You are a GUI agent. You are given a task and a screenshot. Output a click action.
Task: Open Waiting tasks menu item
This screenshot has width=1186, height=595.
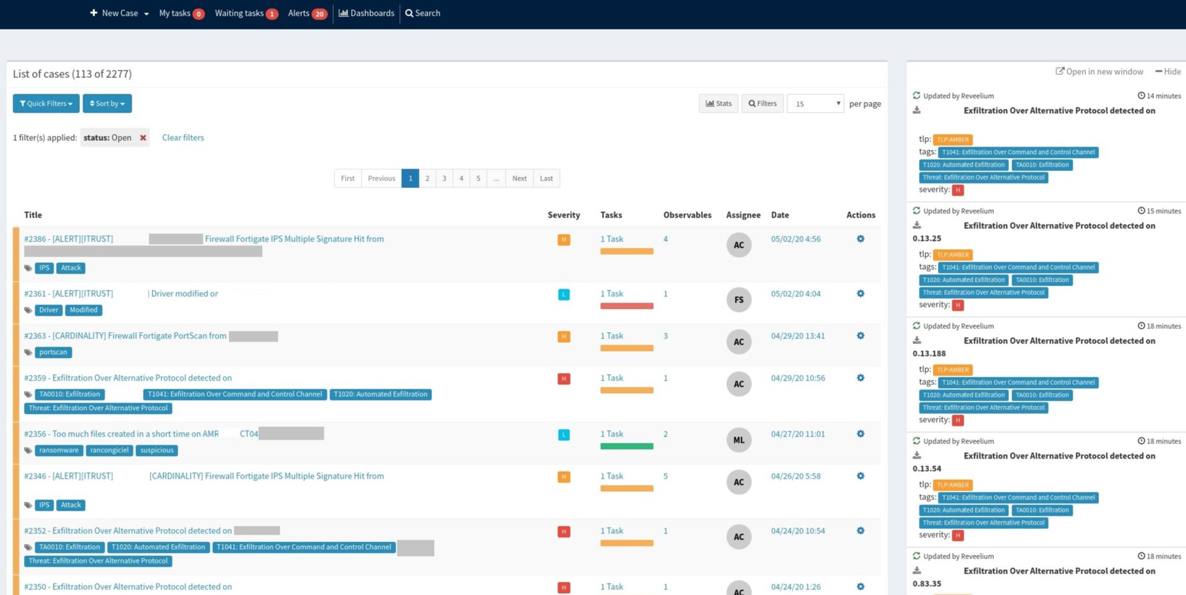246,13
